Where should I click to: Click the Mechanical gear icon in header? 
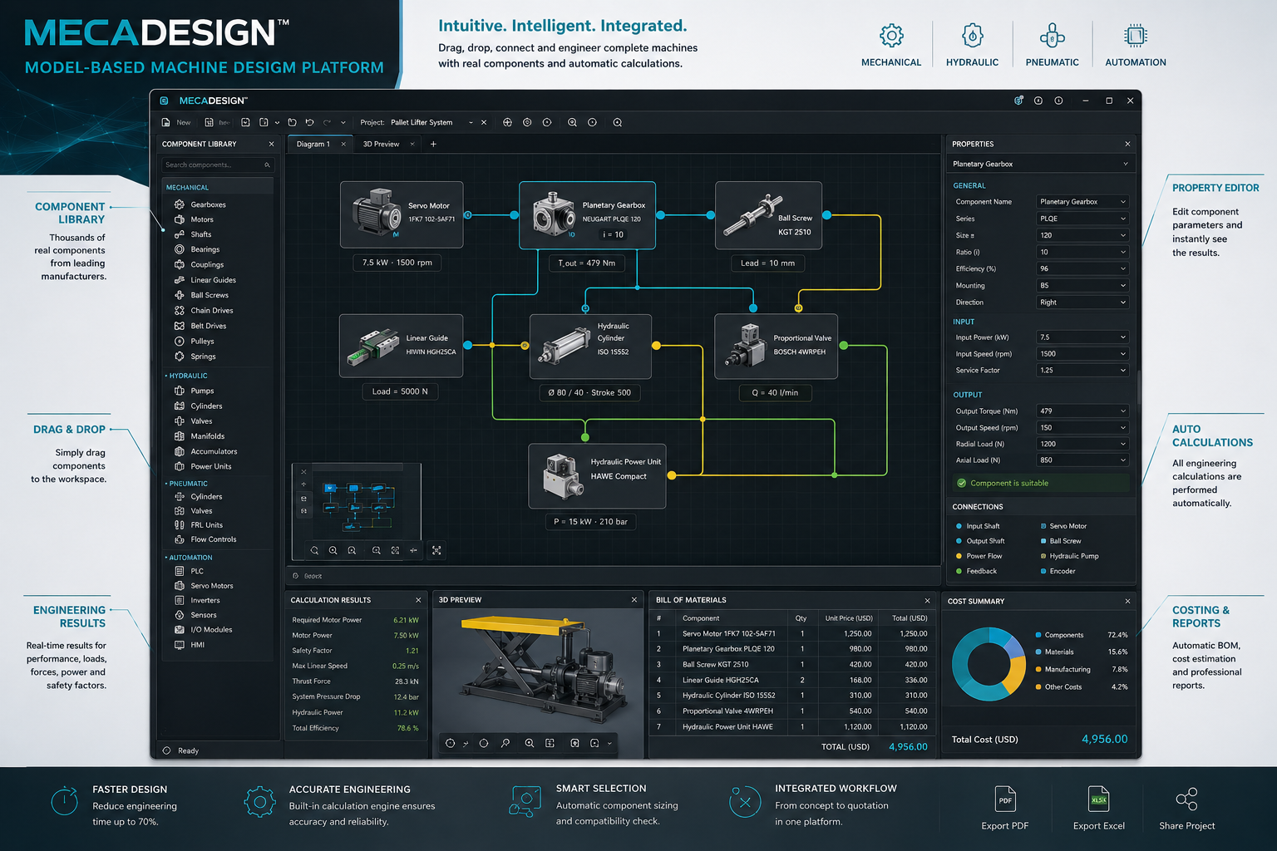click(x=891, y=36)
